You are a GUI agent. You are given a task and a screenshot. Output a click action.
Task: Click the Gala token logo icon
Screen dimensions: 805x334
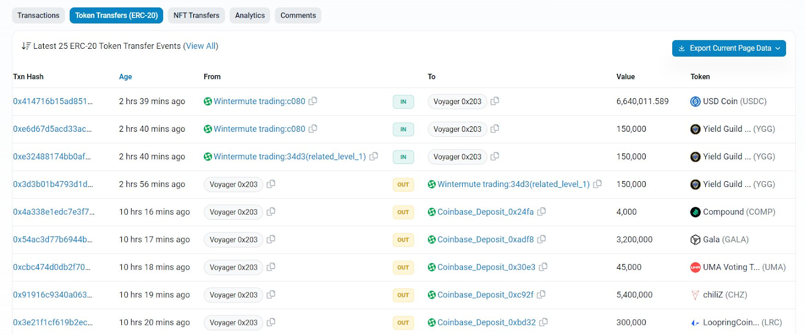(695, 240)
